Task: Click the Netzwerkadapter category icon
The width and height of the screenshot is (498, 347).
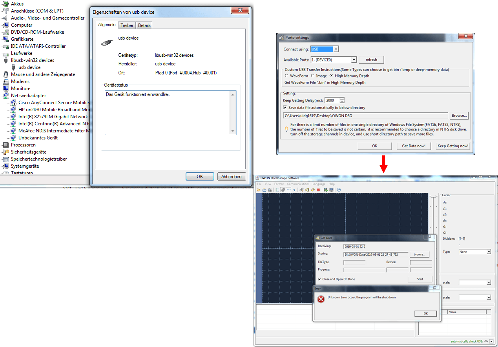Action: coord(5,96)
